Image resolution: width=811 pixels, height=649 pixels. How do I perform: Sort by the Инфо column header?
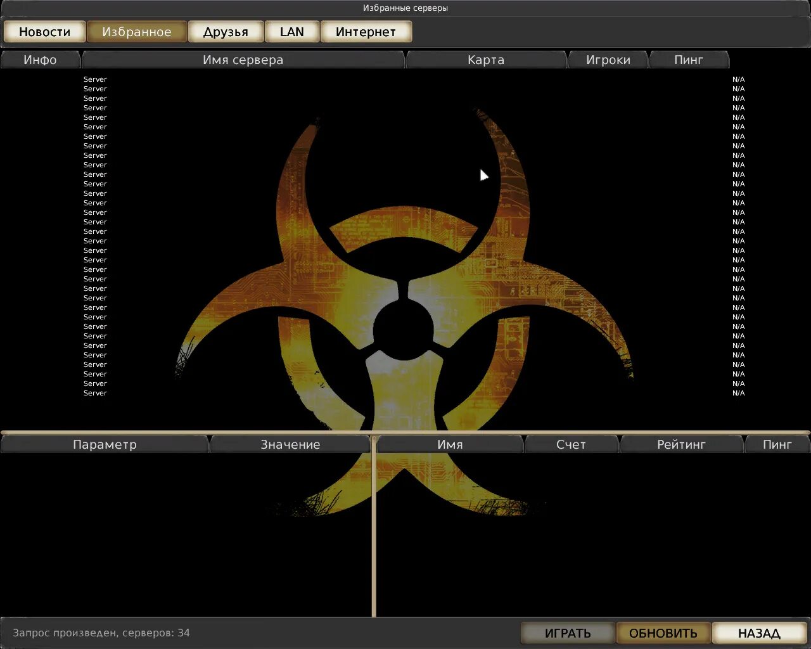click(41, 60)
